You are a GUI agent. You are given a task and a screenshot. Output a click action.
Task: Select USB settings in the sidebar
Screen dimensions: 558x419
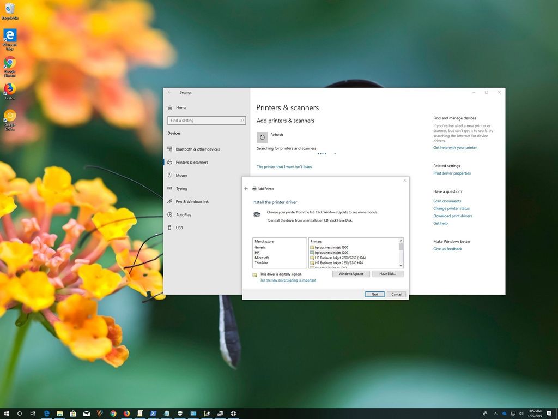(x=179, y=228)
